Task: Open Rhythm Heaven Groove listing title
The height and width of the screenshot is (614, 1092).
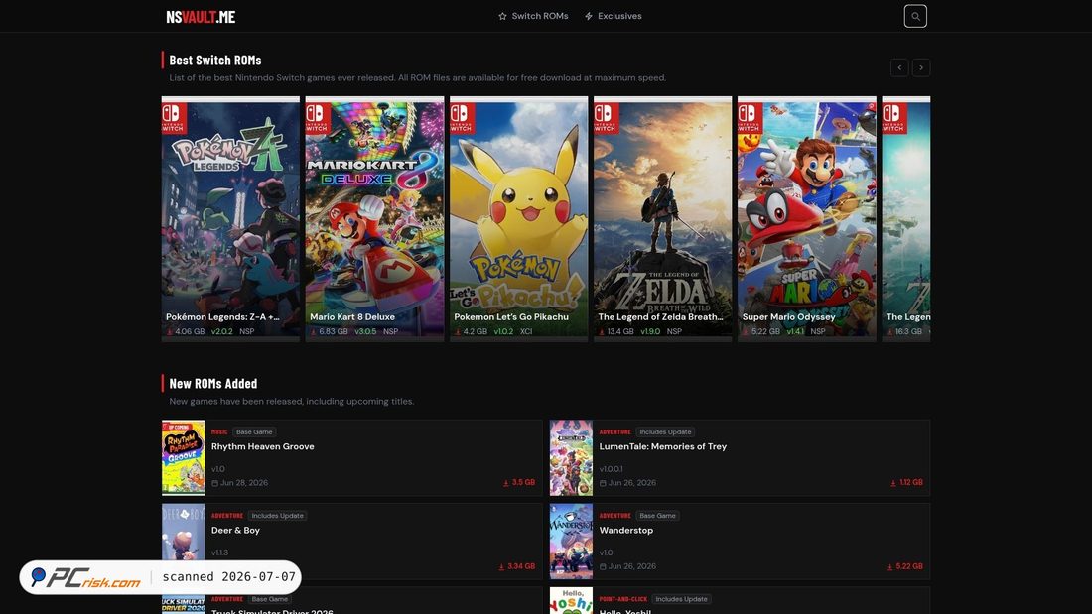Action: (x=262, y=447)
